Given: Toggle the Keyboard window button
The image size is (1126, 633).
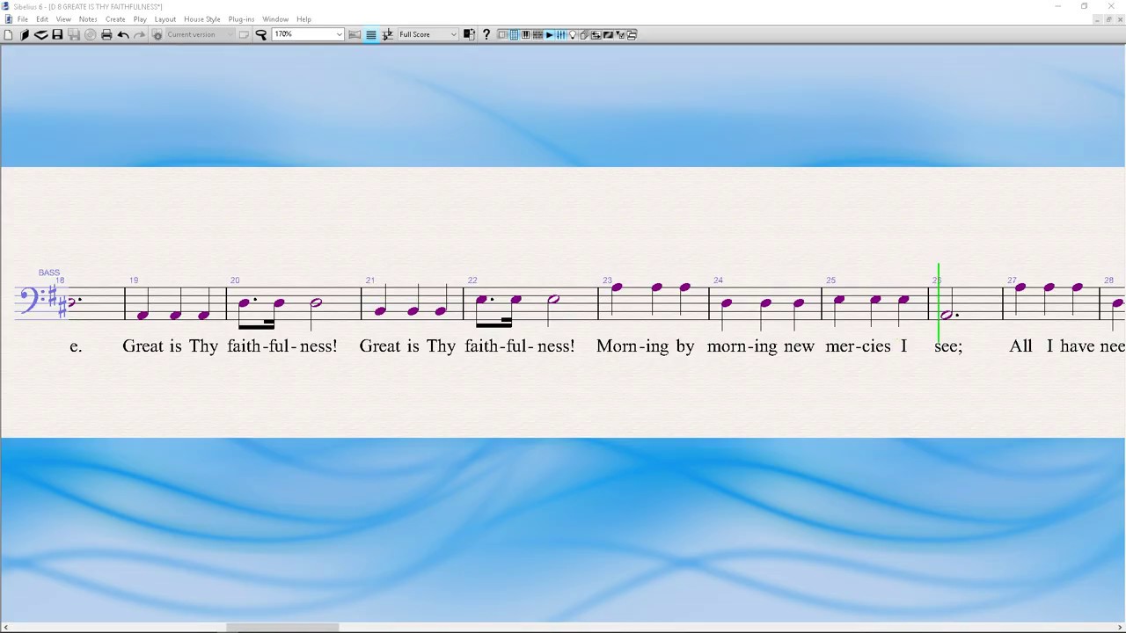Looking at the screenshot, I should click(525, 34).
